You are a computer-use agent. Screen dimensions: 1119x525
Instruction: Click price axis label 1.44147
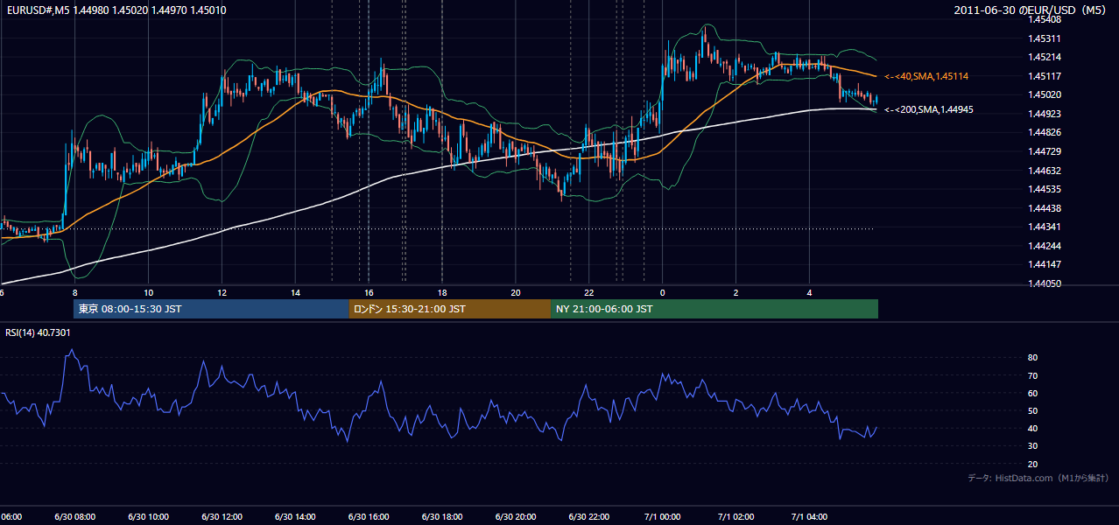click(x=1045, y=264)
